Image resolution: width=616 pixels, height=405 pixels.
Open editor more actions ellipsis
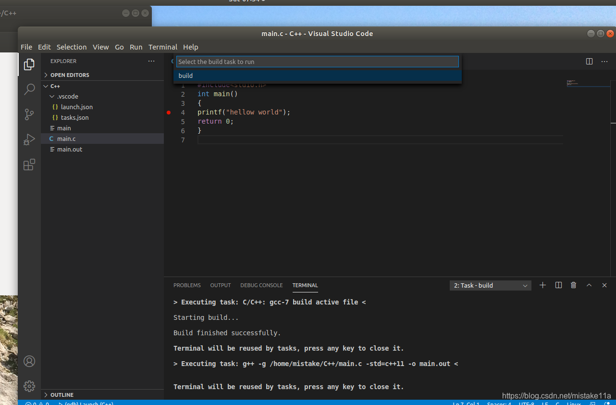[x=604, y=61]
